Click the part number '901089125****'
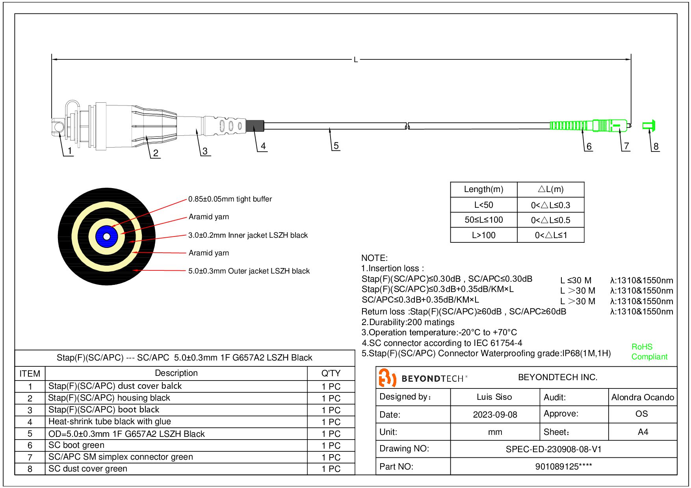This screenshot has height=488, width=691. pos(564,467)
